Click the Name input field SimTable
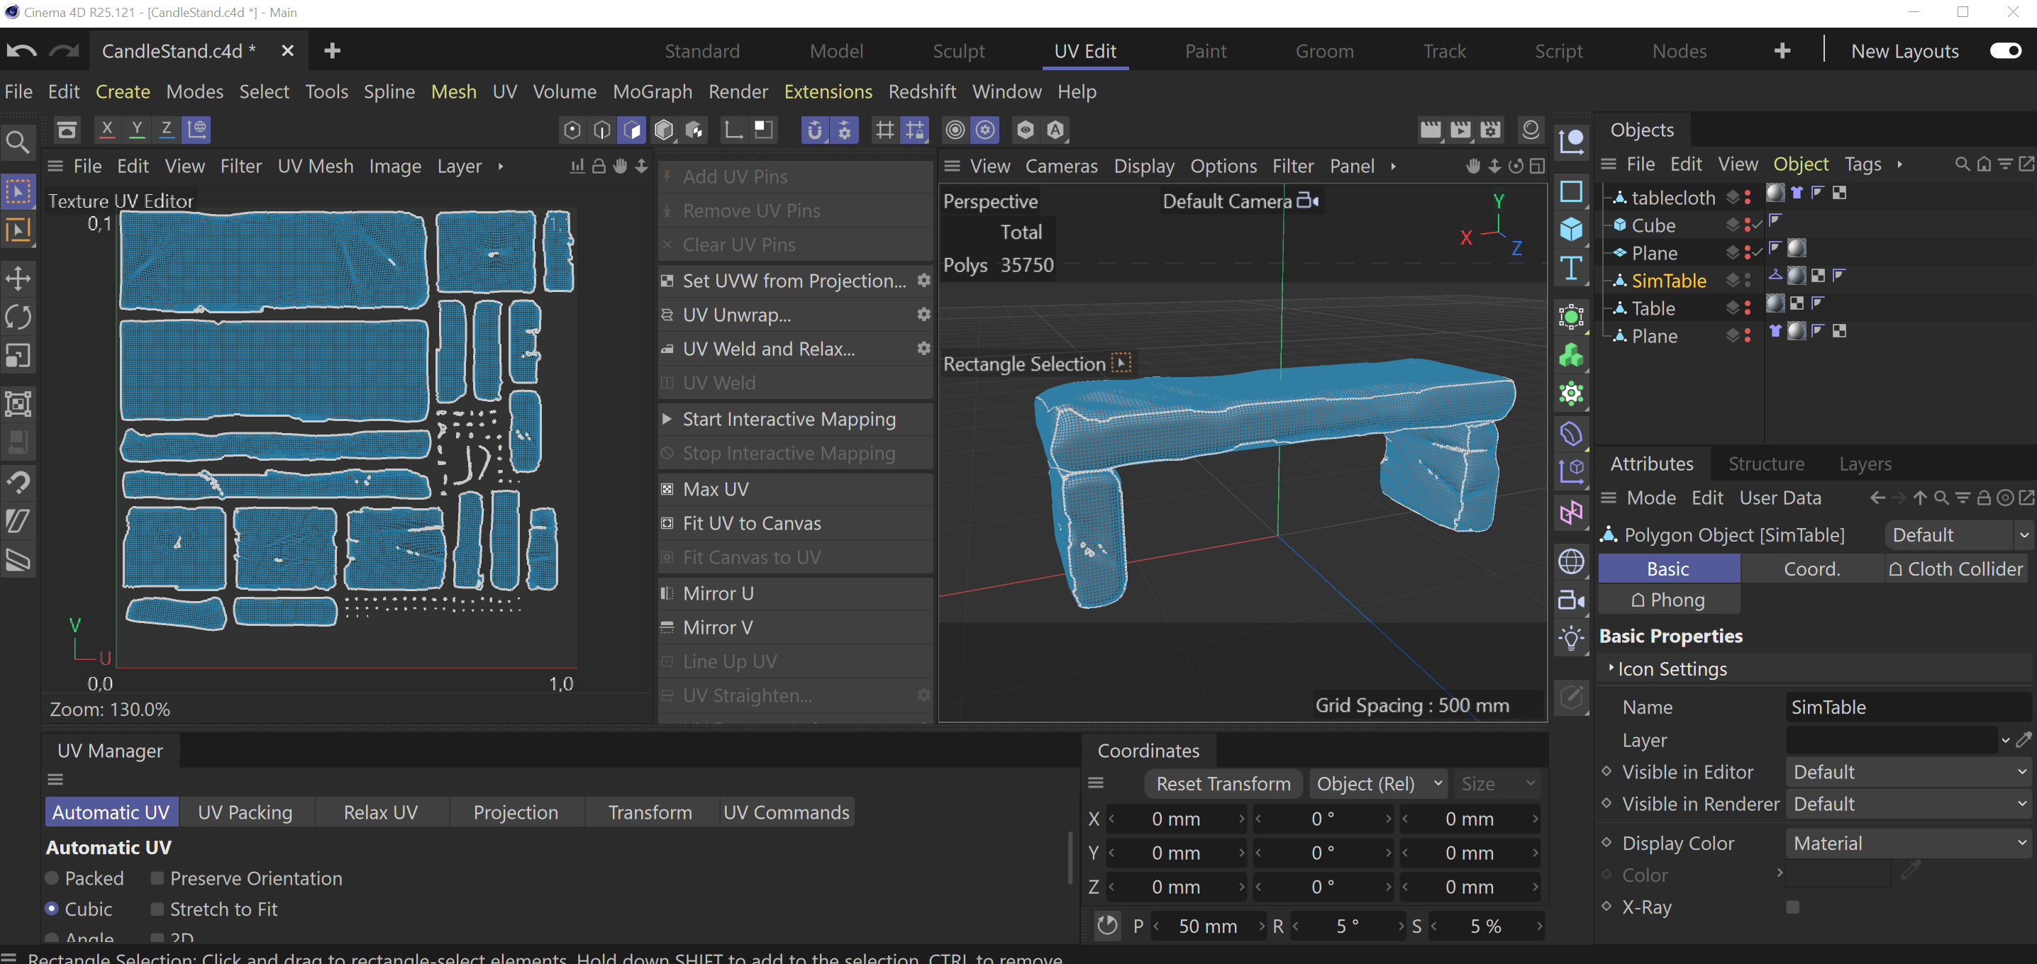 (x=1907, y=707)
